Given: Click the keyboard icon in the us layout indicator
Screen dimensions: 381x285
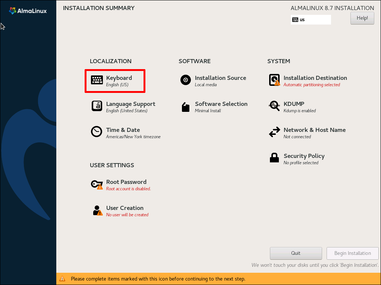Looking at the screenshot, I should (x=295, y=20).
